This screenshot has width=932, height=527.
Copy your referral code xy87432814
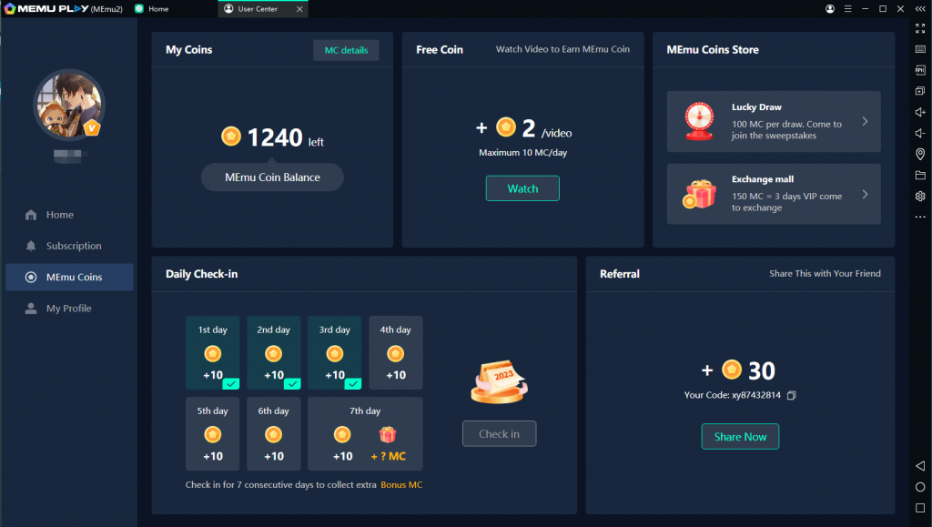tap(790, 395)
